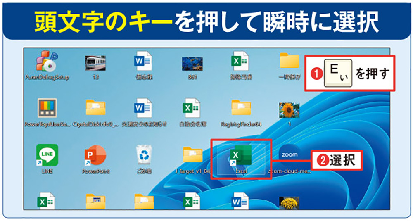The image size is (413, 221).
Task: Select the train photo named 13
Action: (95, 64)
